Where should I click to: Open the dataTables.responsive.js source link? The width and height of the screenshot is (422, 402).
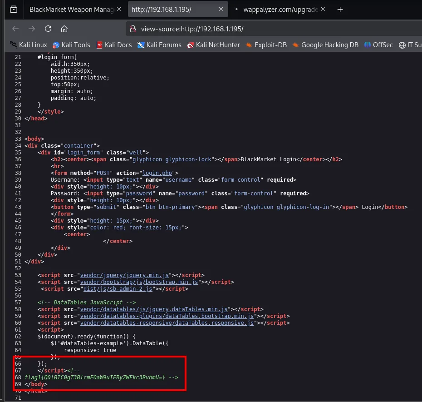click(167, 323)
